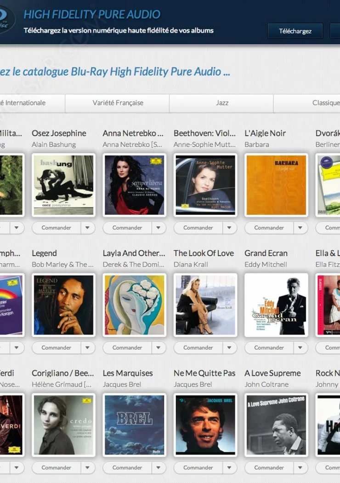Expand order options for The Look Of Love
Screen dimensions: 340x483
pos(230,347)
